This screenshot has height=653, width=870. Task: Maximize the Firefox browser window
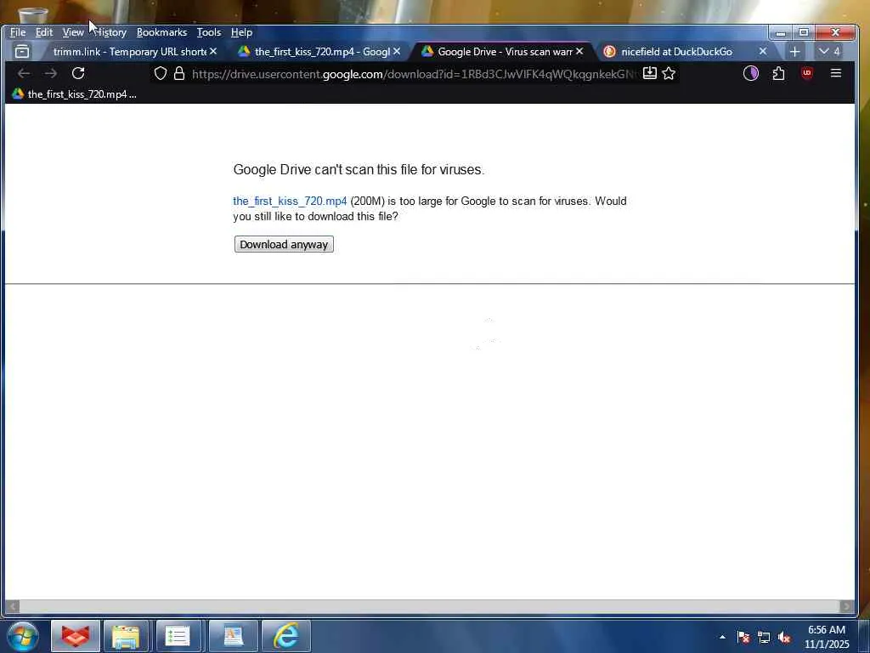click(x=804, y=33)
